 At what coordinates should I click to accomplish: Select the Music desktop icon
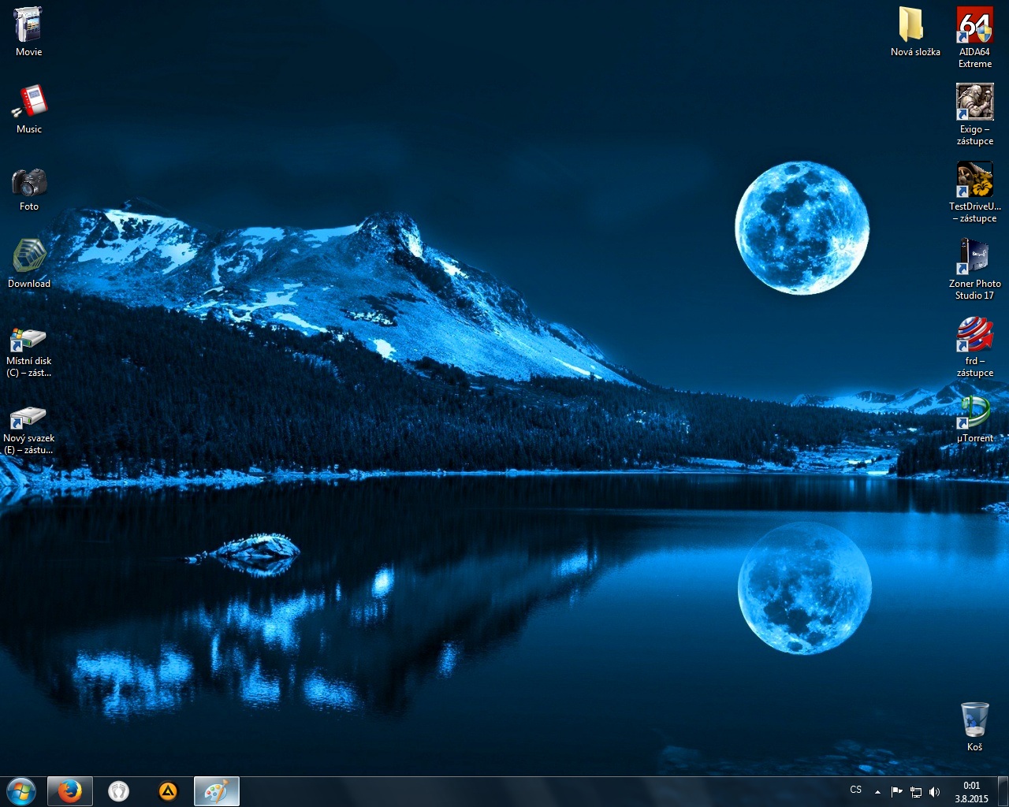coord(29,109)
